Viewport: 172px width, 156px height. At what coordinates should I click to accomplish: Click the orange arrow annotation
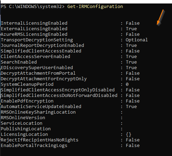click(x=161, y=18)
